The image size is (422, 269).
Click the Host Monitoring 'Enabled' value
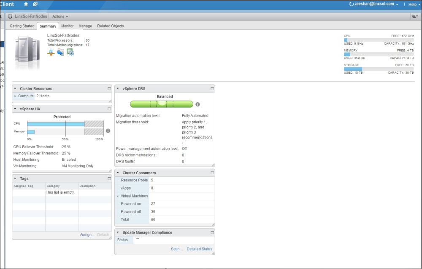[x=69, y=160]
